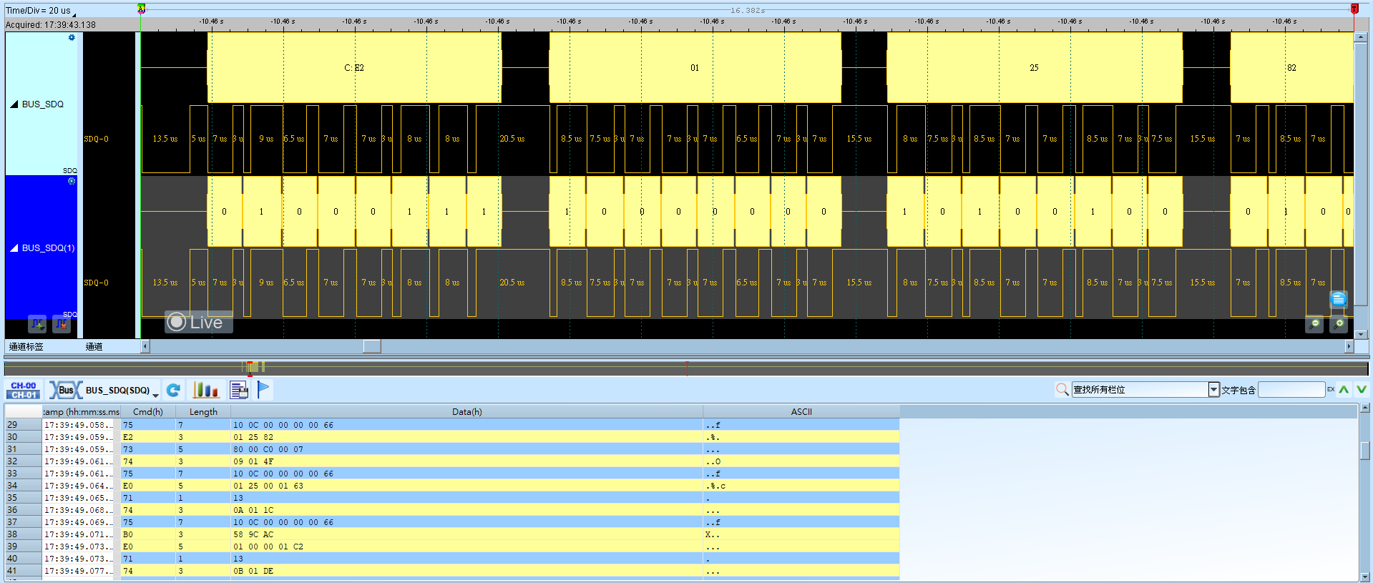Open the search field scope dropdown
Screen dimensions: 1373x583
coord(1213,389)
